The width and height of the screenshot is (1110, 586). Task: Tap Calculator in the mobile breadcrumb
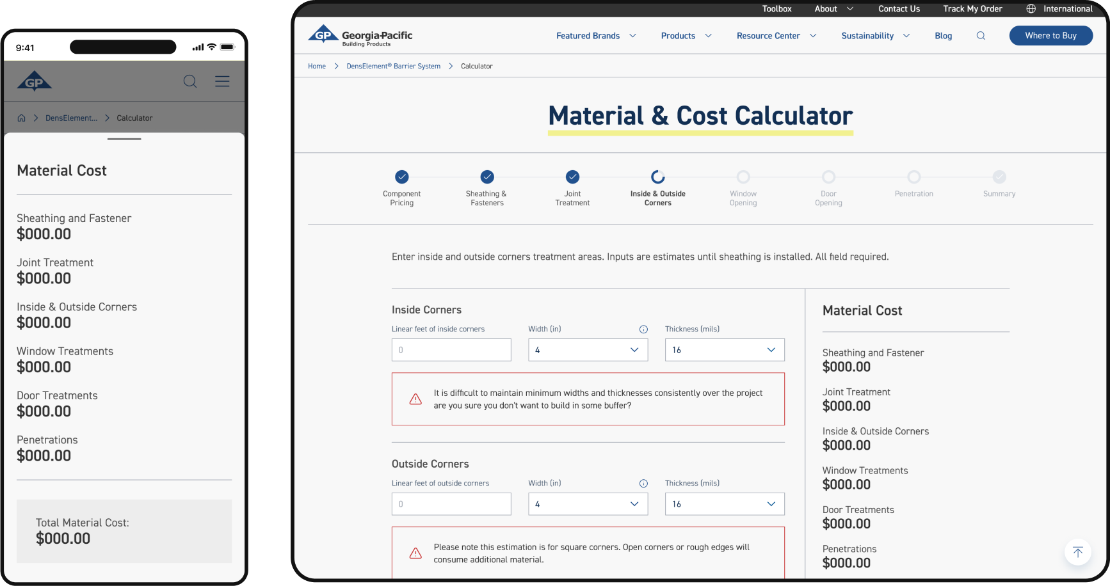coord(134,118)
